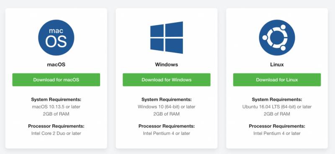
Task: Click Intel Pentium 4 in Windows card
Action: 166,133
